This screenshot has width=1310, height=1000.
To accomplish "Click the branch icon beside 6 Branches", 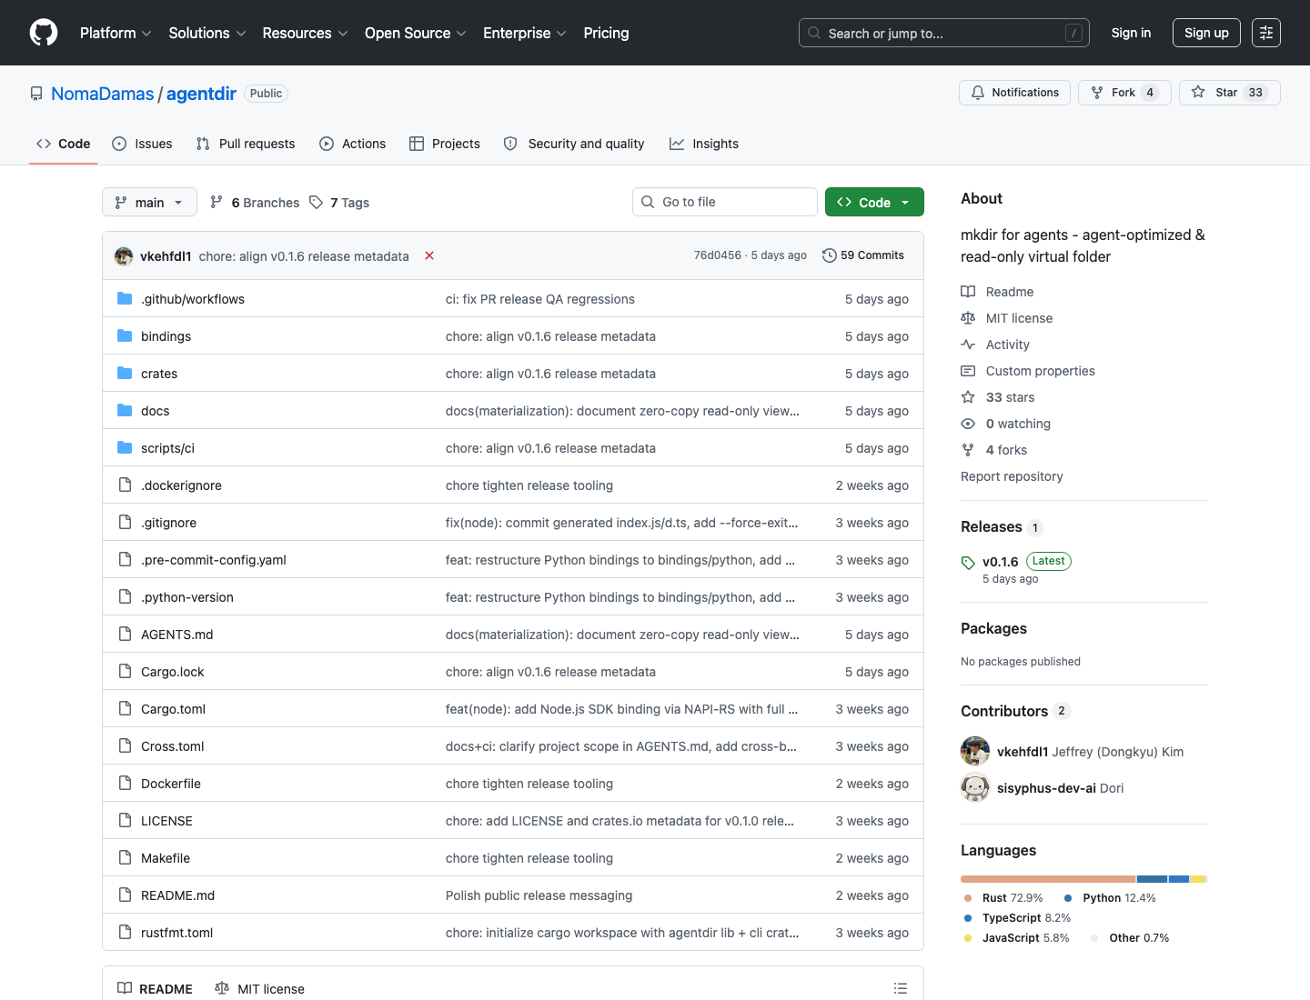I will [217, 202].
